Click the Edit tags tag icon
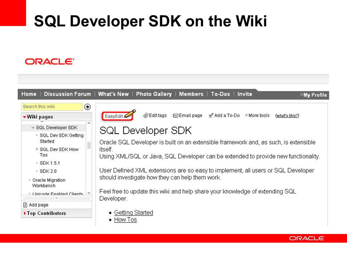Viewport: 347px width, 260px height. [146, 116]
